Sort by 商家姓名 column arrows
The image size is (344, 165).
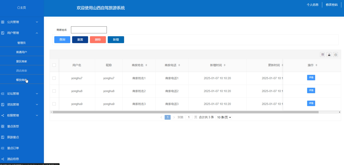pyautogui.click(x=146, y=65)
